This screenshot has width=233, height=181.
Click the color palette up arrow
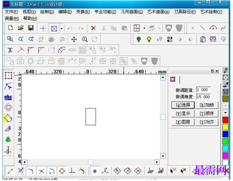click(225, 106)
